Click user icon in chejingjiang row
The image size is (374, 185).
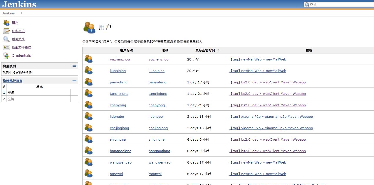pos(88,128)
